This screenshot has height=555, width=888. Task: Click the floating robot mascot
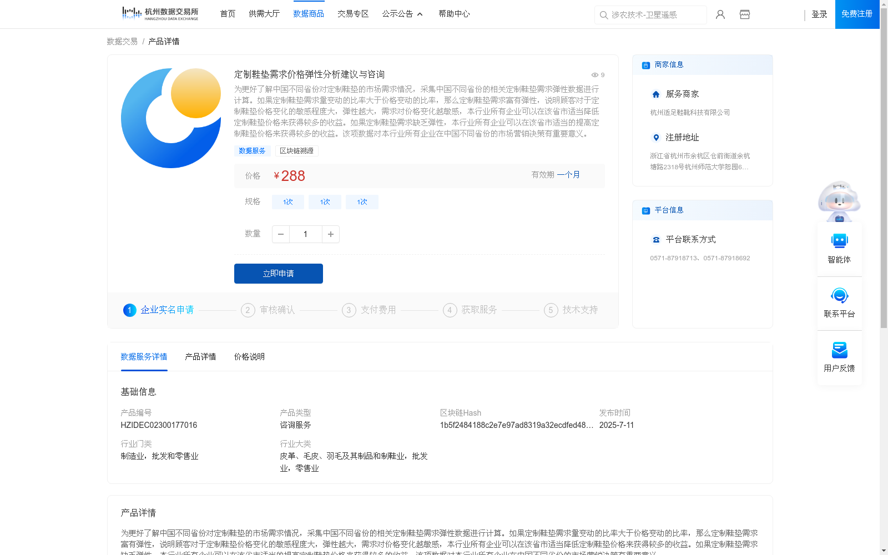click(839, 201)
